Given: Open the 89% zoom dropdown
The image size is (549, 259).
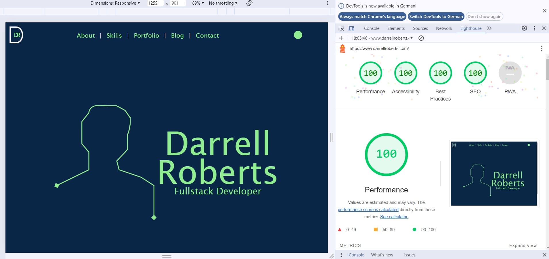Looking at the screenshot, I should pos(198,3).
